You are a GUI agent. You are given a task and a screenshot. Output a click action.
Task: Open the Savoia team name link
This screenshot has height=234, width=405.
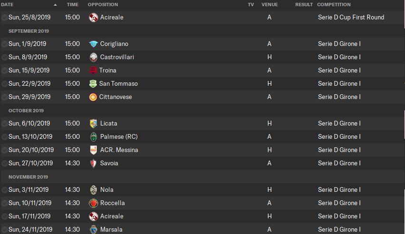(x=109, y=163)
